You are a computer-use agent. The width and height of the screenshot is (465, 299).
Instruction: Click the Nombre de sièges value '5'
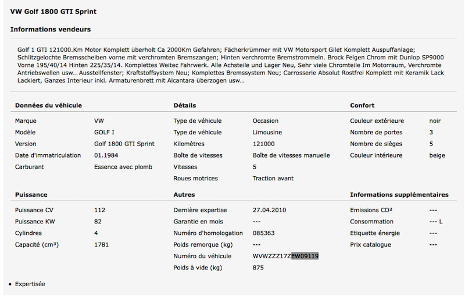431,144
